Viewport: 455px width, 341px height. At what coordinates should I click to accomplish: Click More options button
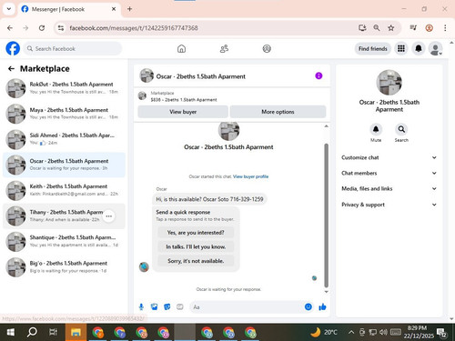pos(278,112)
